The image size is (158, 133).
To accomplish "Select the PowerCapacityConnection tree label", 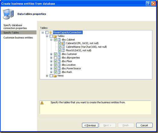I will point(68,32).
